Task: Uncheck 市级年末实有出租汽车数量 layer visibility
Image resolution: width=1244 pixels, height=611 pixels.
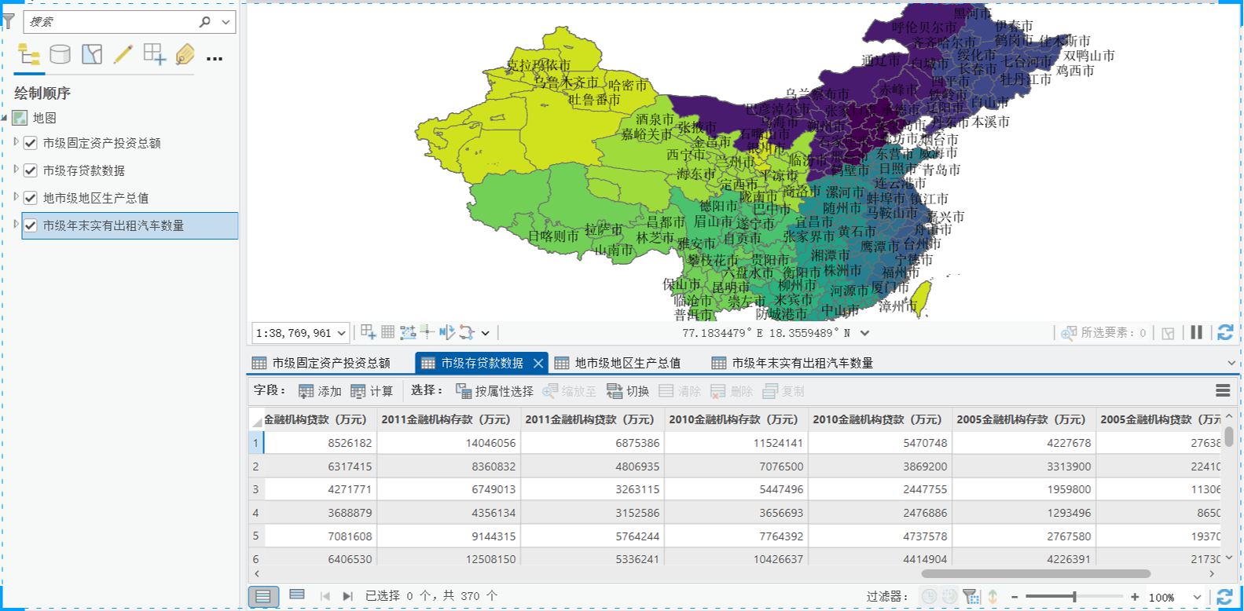Action: pyautogui.click(x=31, y=225)
